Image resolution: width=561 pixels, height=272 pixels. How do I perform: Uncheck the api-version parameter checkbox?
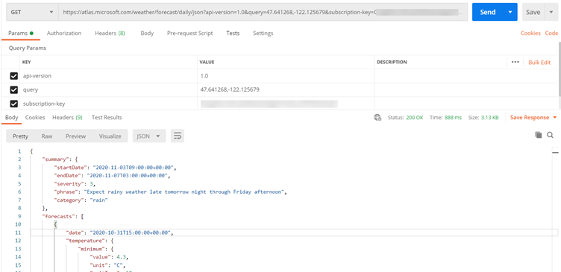click(x=14, y=76)
